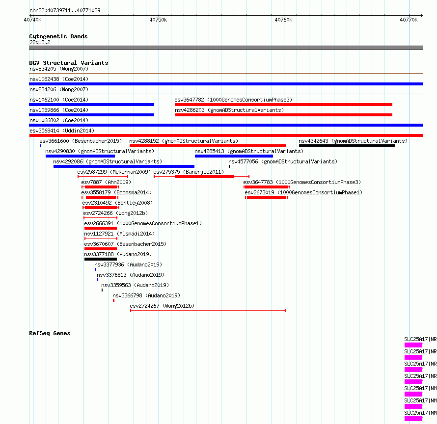Viewport: 437px width, 424px height.
Task: Select the last SLC25A17|NM gene label
Action: (x=420, y=413)
